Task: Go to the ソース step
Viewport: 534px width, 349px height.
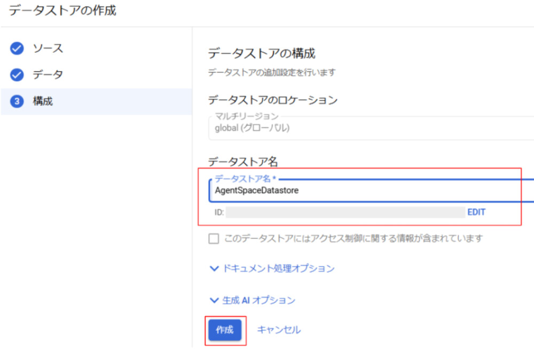Action: pyautogui.click(x=48, y=49)
